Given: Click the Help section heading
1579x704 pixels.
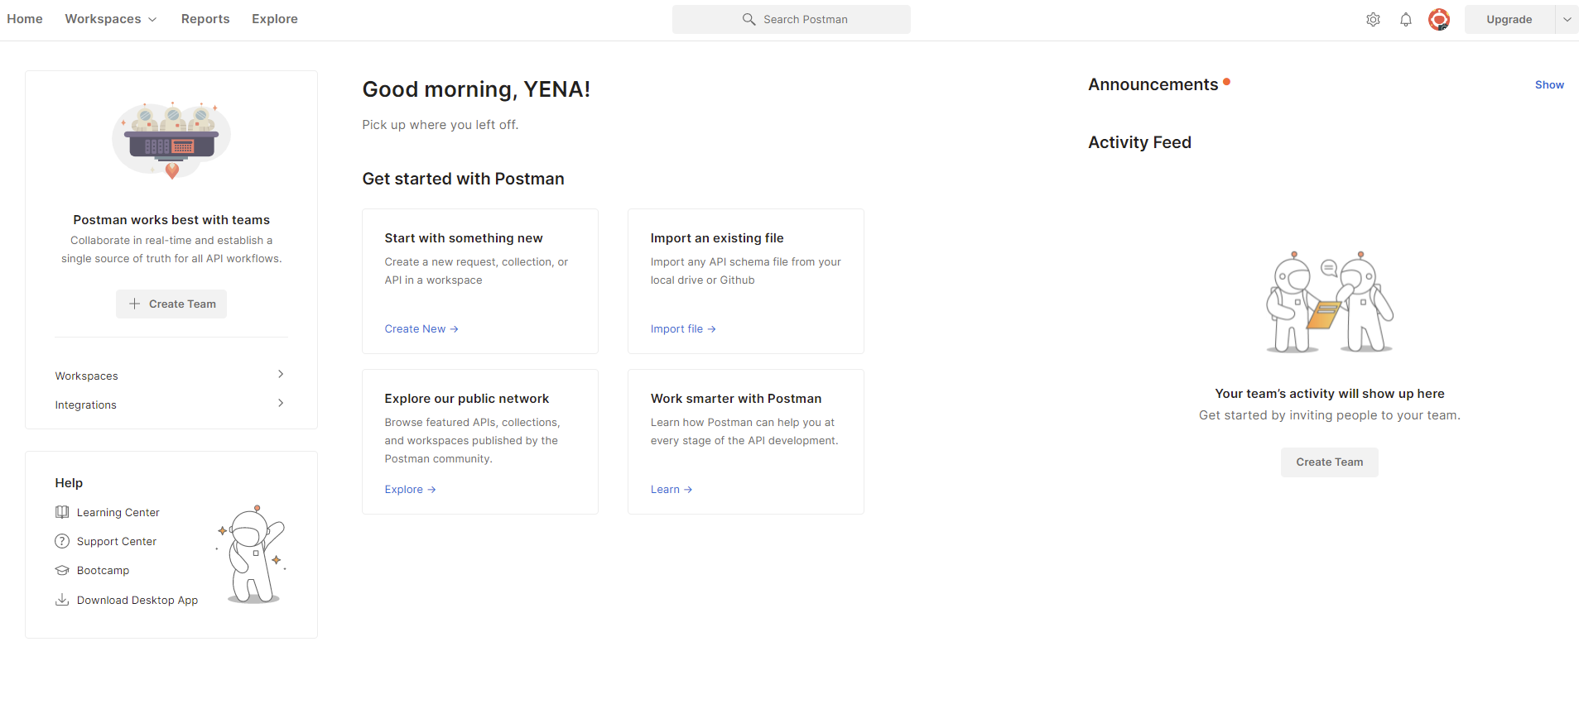Looking at the screenshot, I should [x=69, y=483].
